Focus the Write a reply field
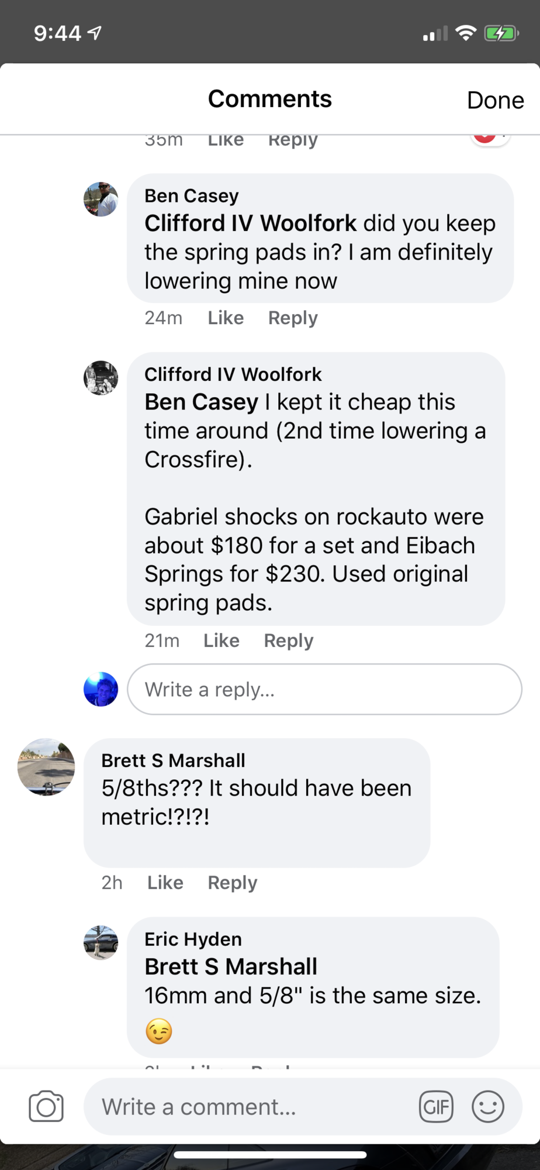 pyautogui.click(x=324, y=689)
